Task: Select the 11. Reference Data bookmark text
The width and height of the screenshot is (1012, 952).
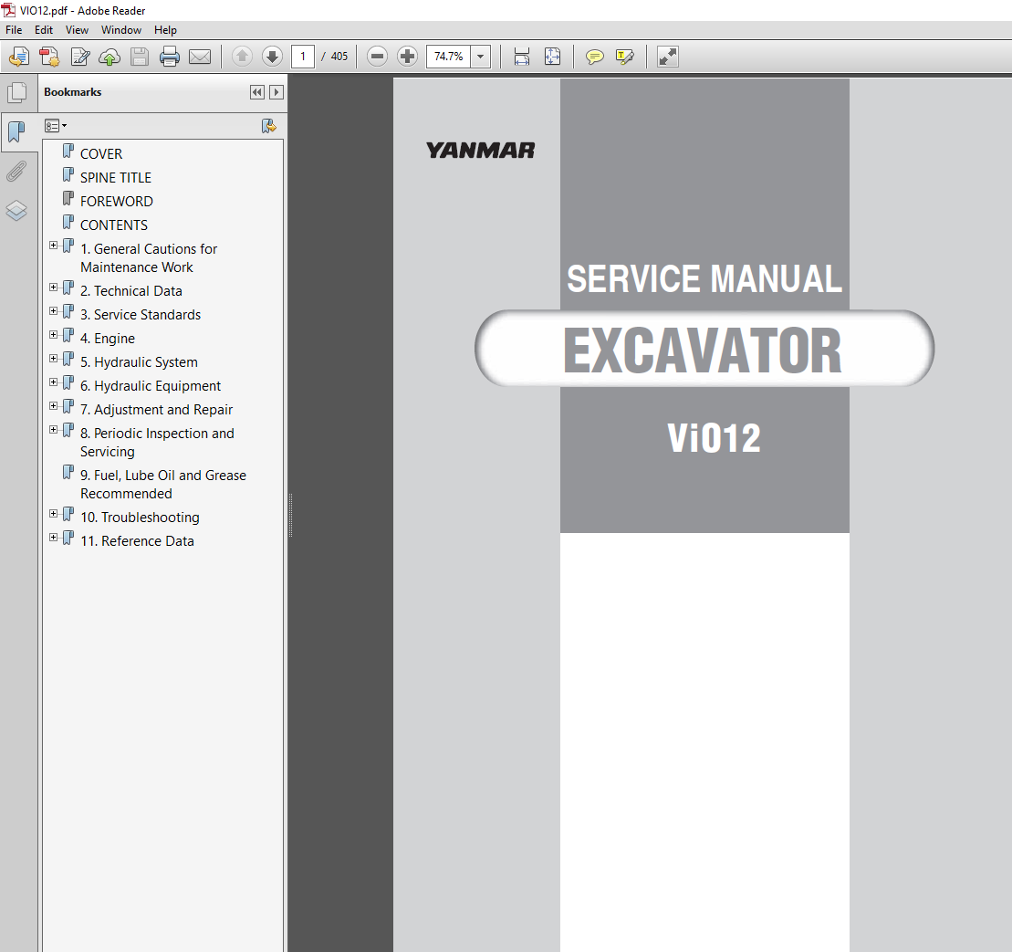Action: coord(137,541)
